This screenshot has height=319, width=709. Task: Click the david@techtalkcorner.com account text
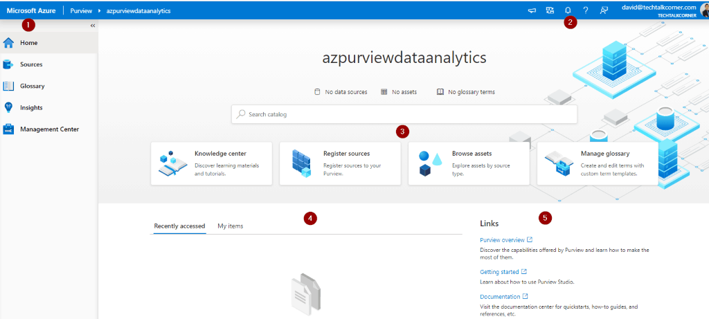coord(659,7)
